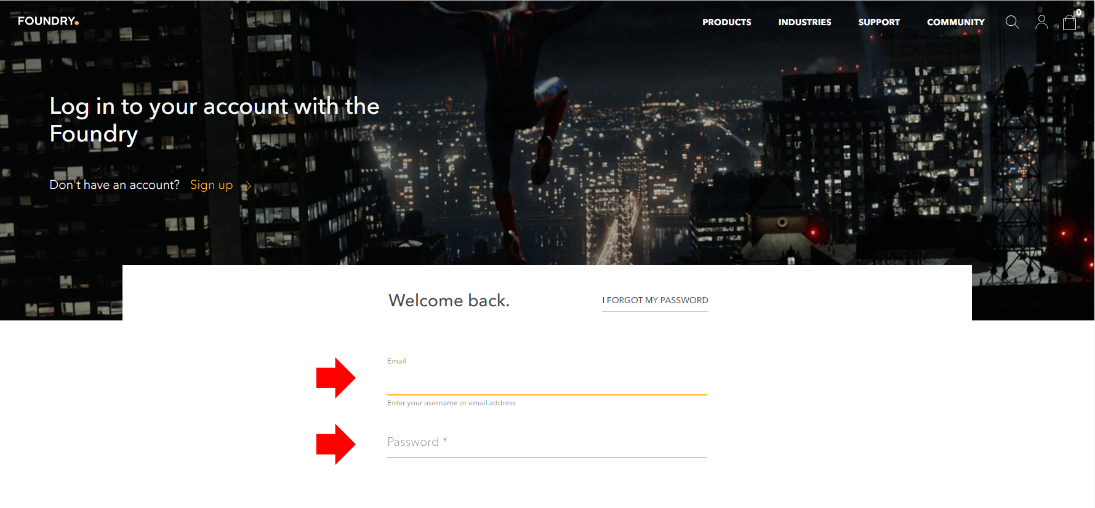Click the orange arrow beside Sign up
The image size is (1095, 508).
click(x=246, y=186)
